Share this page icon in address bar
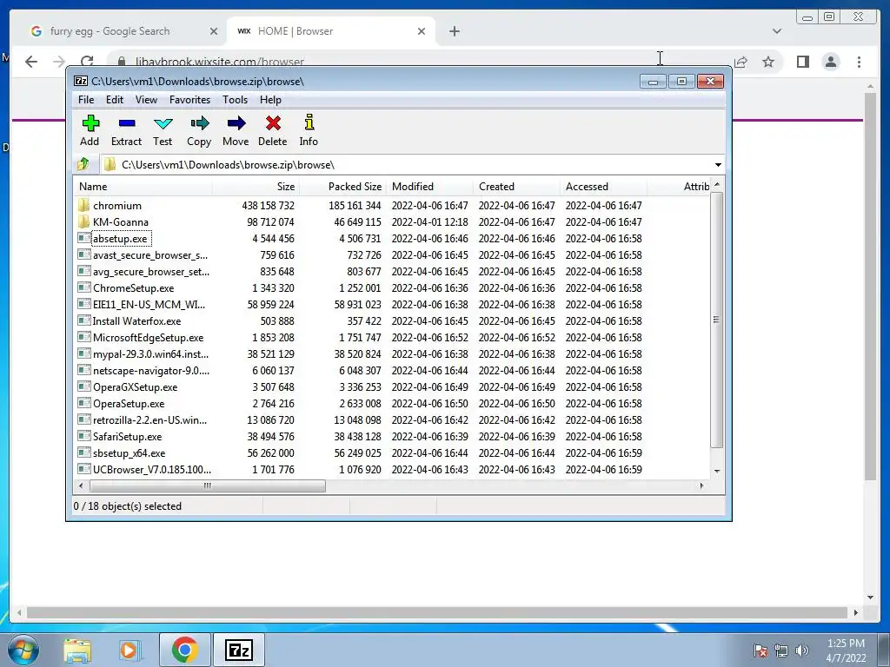 point(741,62)
